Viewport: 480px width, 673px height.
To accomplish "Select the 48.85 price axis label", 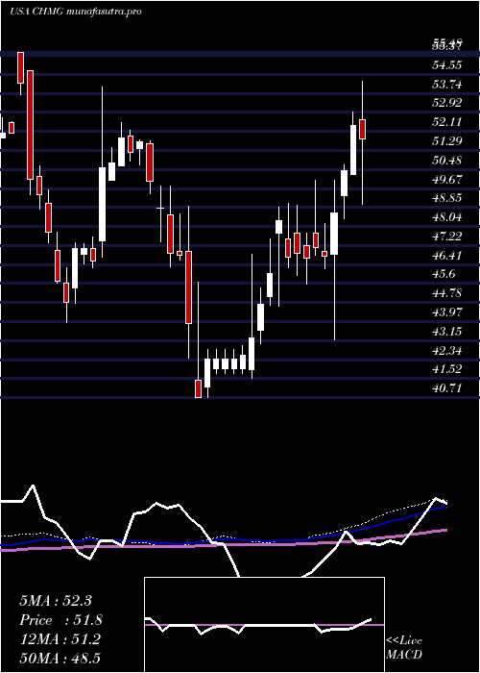I will [447, 198].
